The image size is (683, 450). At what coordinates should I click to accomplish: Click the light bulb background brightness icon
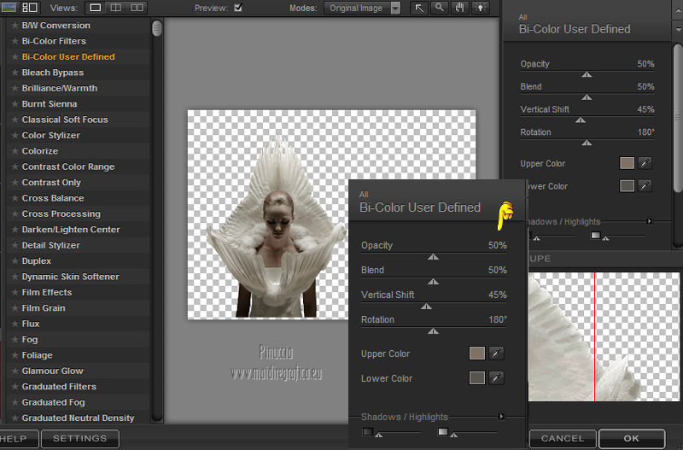479,8
